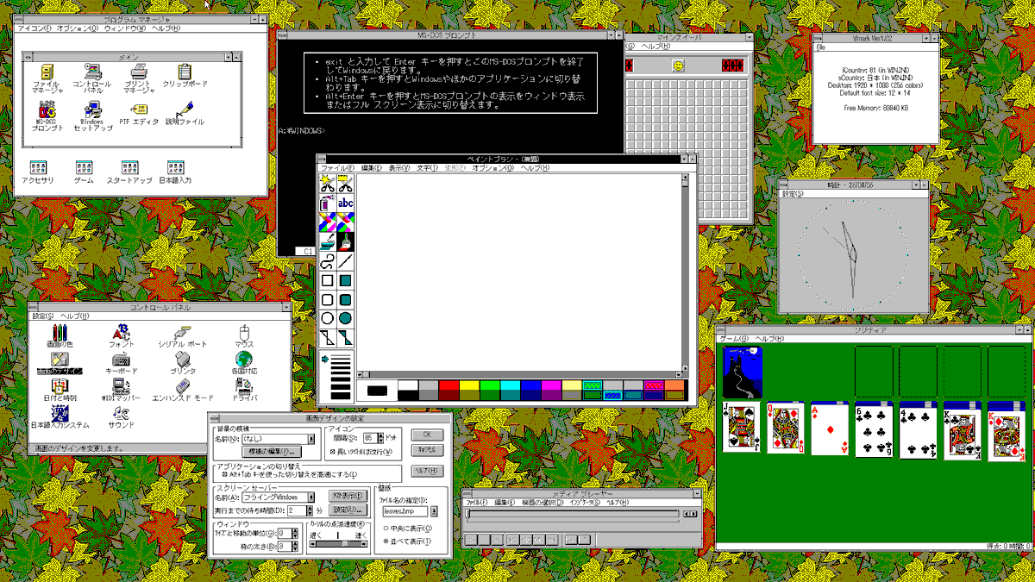Select PIF エディタ icon in Program Manager
The width and height of the screenshot is (1035, 582).
pyautogui.click(x=138, y=115)
